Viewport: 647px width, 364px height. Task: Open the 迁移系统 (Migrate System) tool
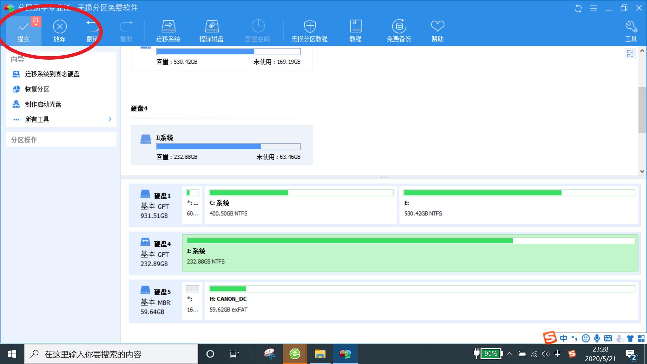pyautogui.click(x=168, y=27)
